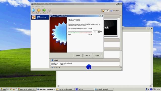Click the hack VM preview thumbnail
This screenshot has width=161, height=91.
coord(110,28)
